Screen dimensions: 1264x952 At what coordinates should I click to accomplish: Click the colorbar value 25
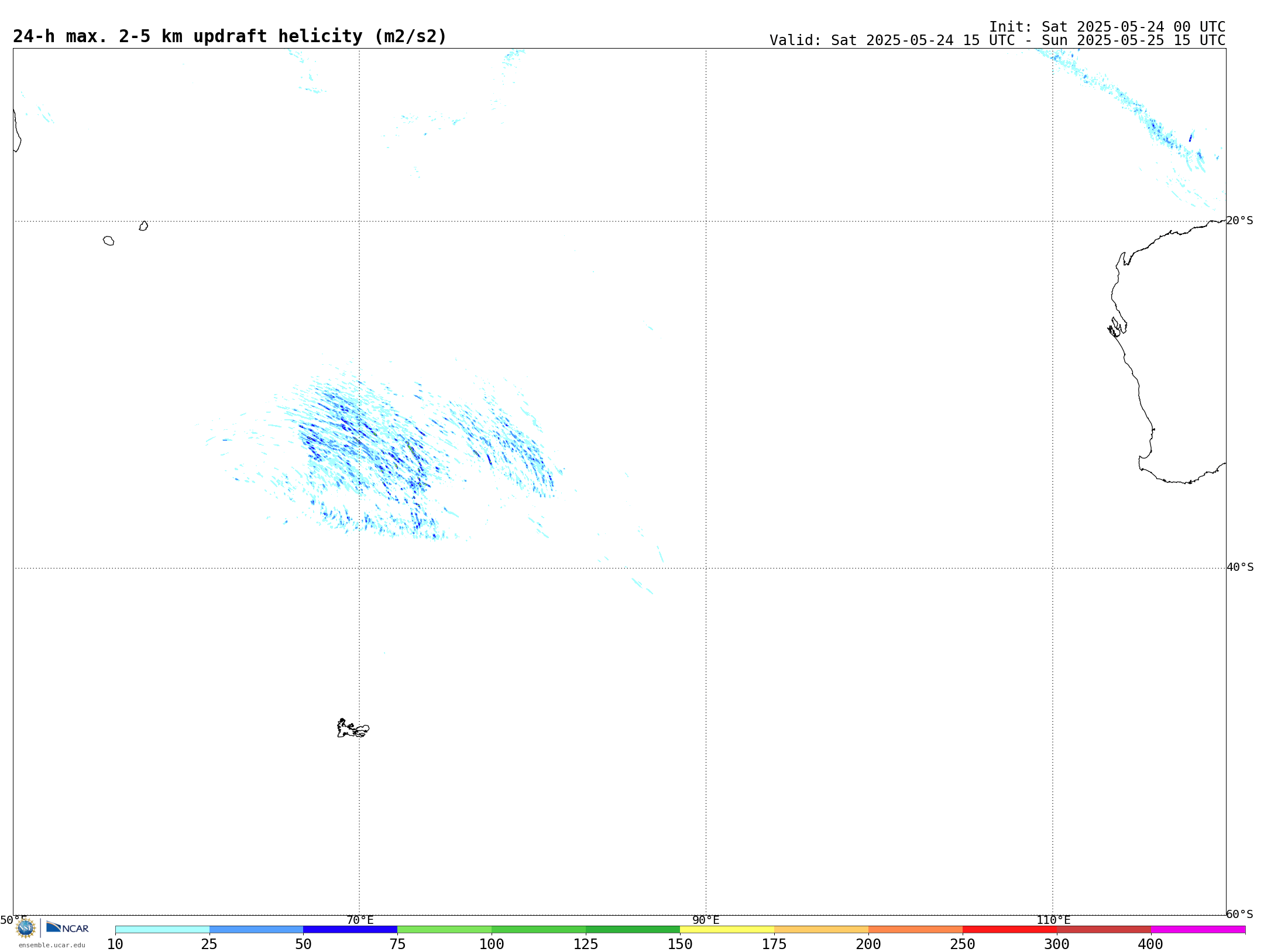pyautogui.click(x=209, y=944)
